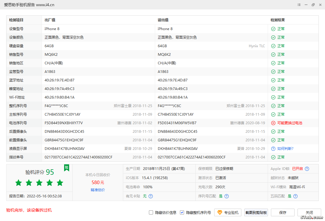Image resolution: width=325 pixels, height=221 pixels.
Task: Open the title bar menu list icon
Action: click(299, 5)
